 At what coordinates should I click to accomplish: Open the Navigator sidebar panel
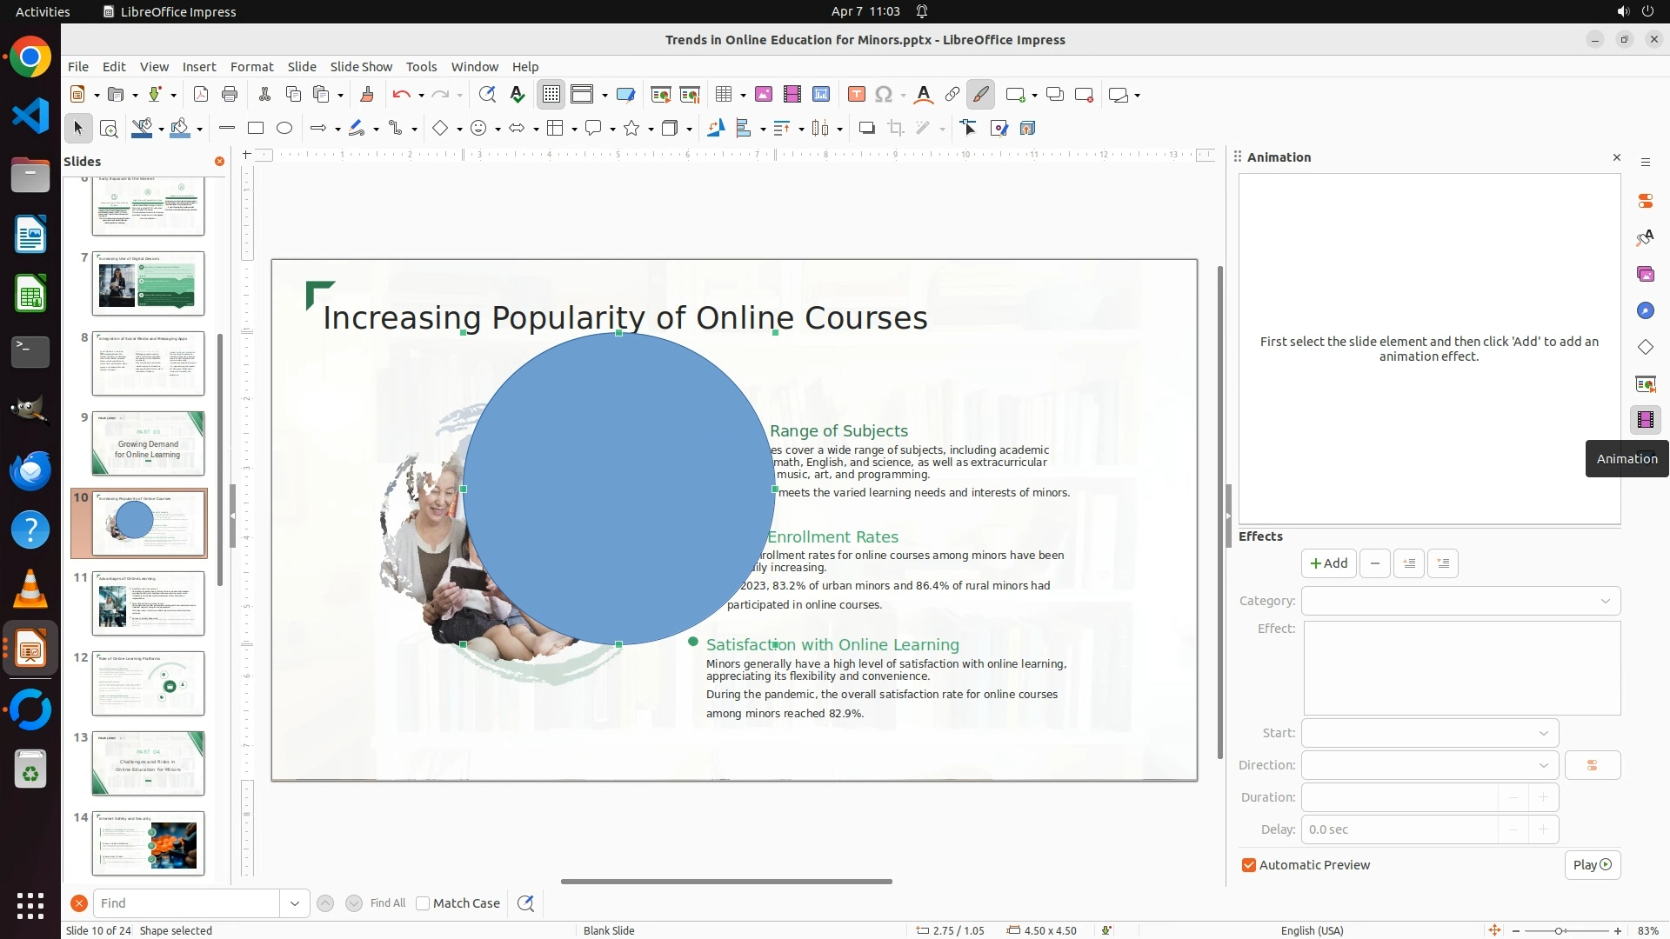click(1645, 311)
